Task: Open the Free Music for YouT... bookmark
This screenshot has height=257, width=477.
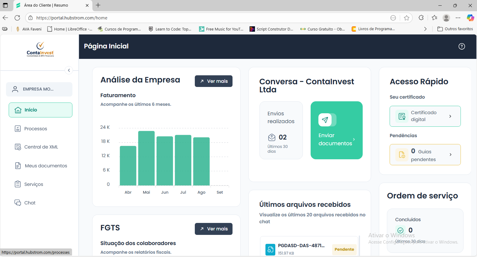Action: (x=221, y=29)
